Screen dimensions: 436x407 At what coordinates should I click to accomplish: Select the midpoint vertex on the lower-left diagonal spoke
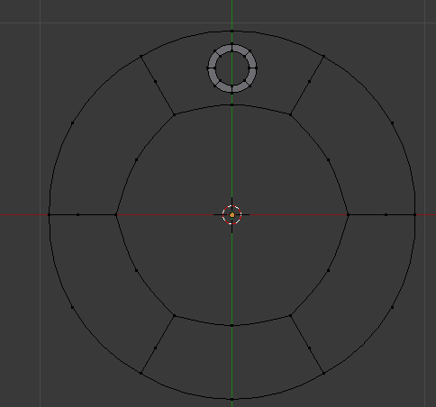click(155, 348)
